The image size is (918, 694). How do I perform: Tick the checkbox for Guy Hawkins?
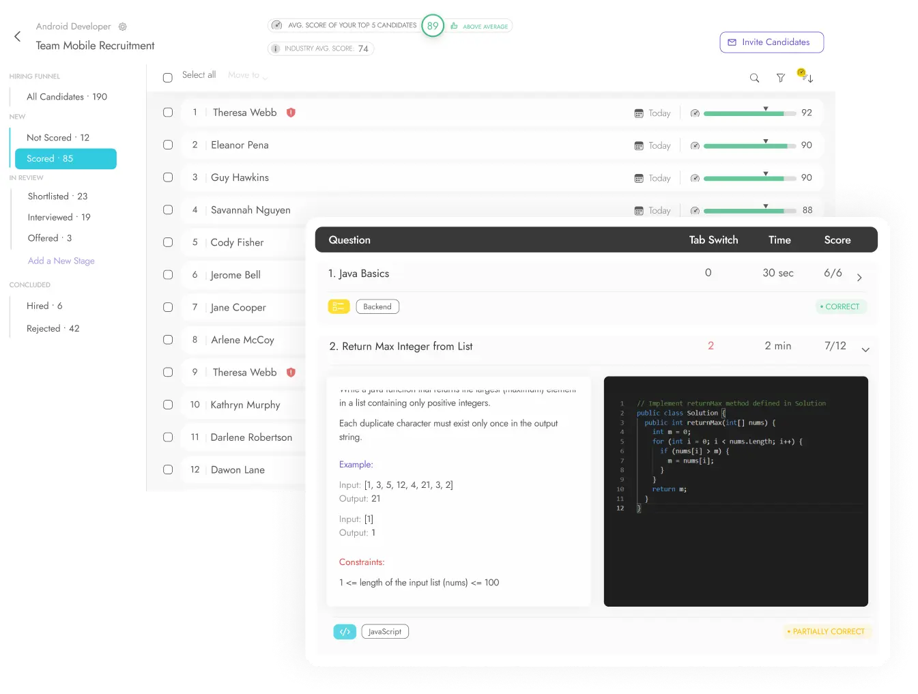point(168,177)
